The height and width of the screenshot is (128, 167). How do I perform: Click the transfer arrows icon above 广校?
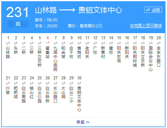95,43
